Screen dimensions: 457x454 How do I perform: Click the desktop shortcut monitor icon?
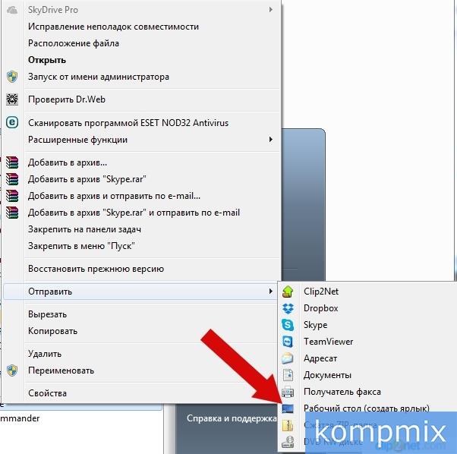pos(288,409)
